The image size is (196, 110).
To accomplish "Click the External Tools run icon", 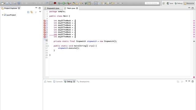I will tap(68, 3).
